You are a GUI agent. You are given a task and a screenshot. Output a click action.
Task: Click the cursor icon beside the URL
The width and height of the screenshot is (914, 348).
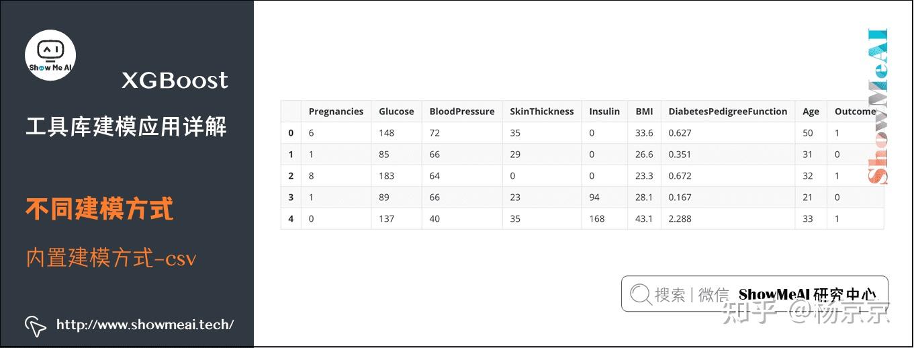[x=35, y=325]
